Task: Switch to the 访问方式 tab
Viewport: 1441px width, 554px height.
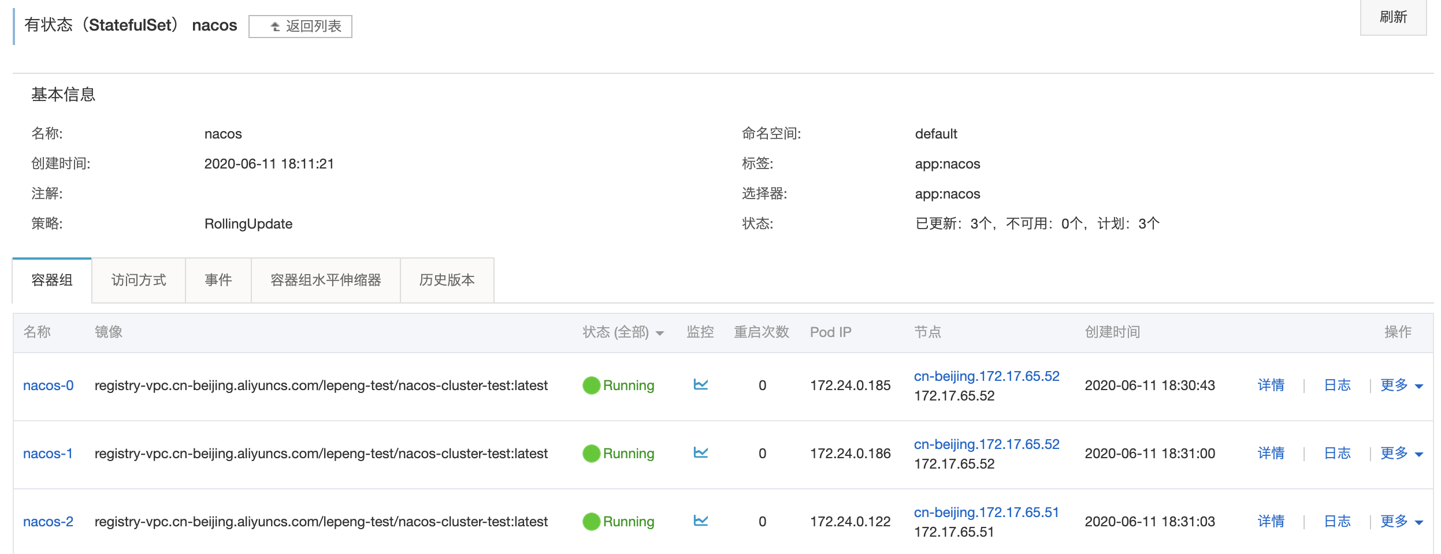Action: pos(139,280)
